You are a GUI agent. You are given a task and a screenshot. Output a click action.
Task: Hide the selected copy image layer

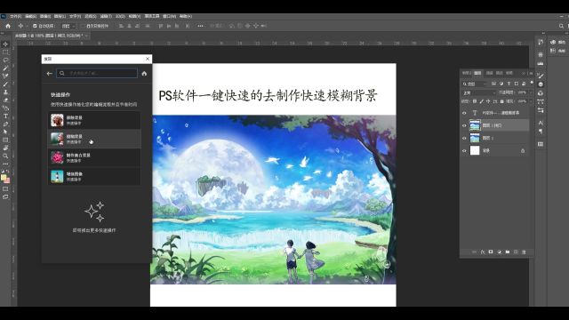tap(464, 125)
